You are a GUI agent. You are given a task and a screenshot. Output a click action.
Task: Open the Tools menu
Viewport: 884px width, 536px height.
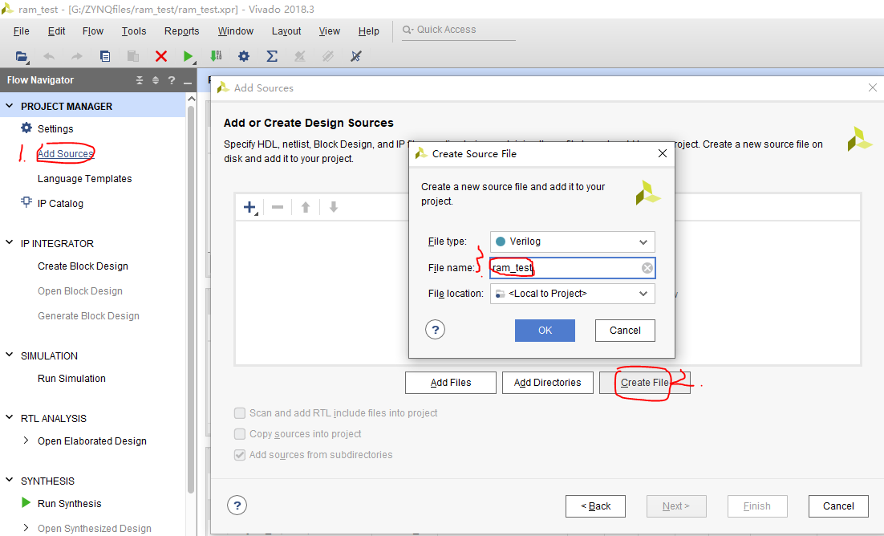[134, 31]
